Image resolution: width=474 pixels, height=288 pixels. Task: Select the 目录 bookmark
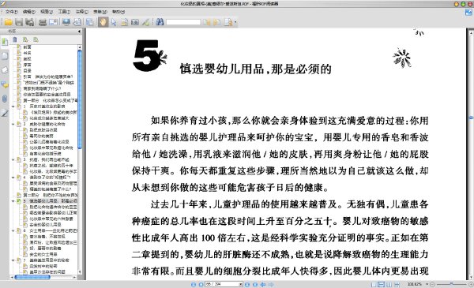click(x=27, y=71)
